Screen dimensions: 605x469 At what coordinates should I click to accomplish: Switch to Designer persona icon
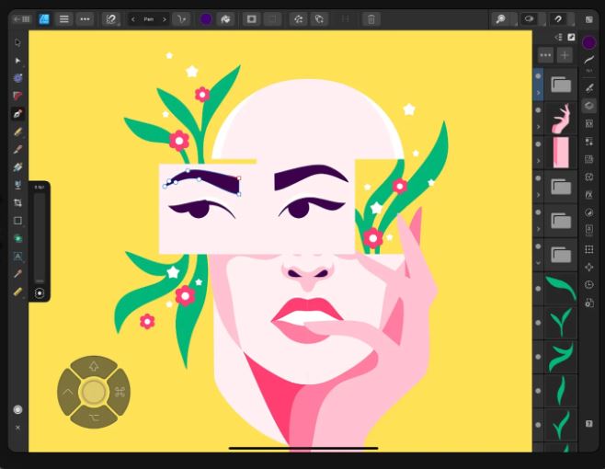pyautogui.click(x=44, y=19)
